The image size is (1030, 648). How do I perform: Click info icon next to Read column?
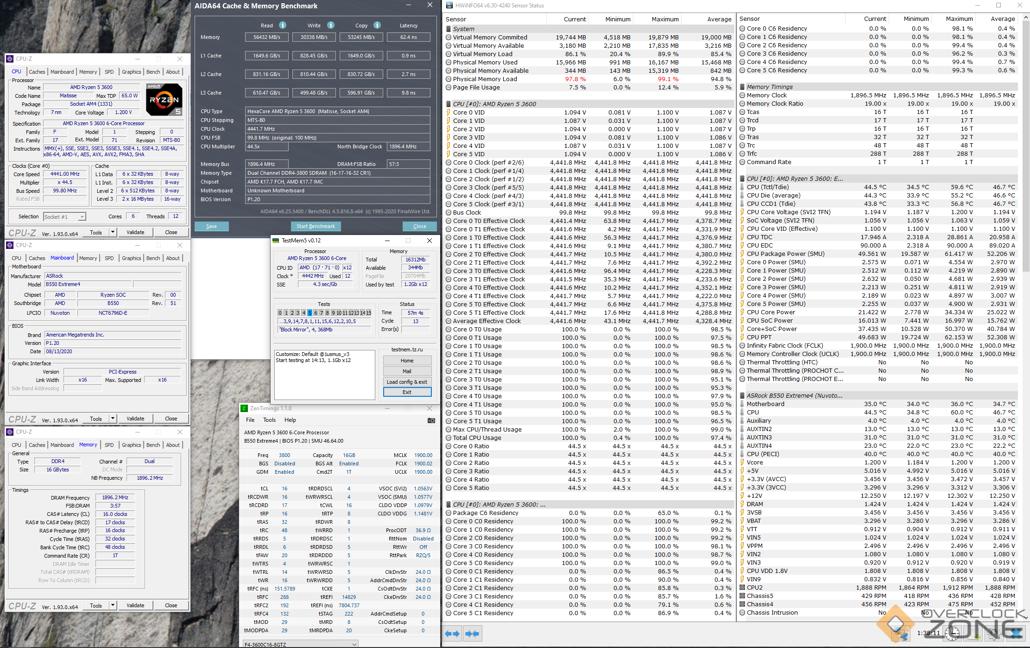[x=283, y=25]
